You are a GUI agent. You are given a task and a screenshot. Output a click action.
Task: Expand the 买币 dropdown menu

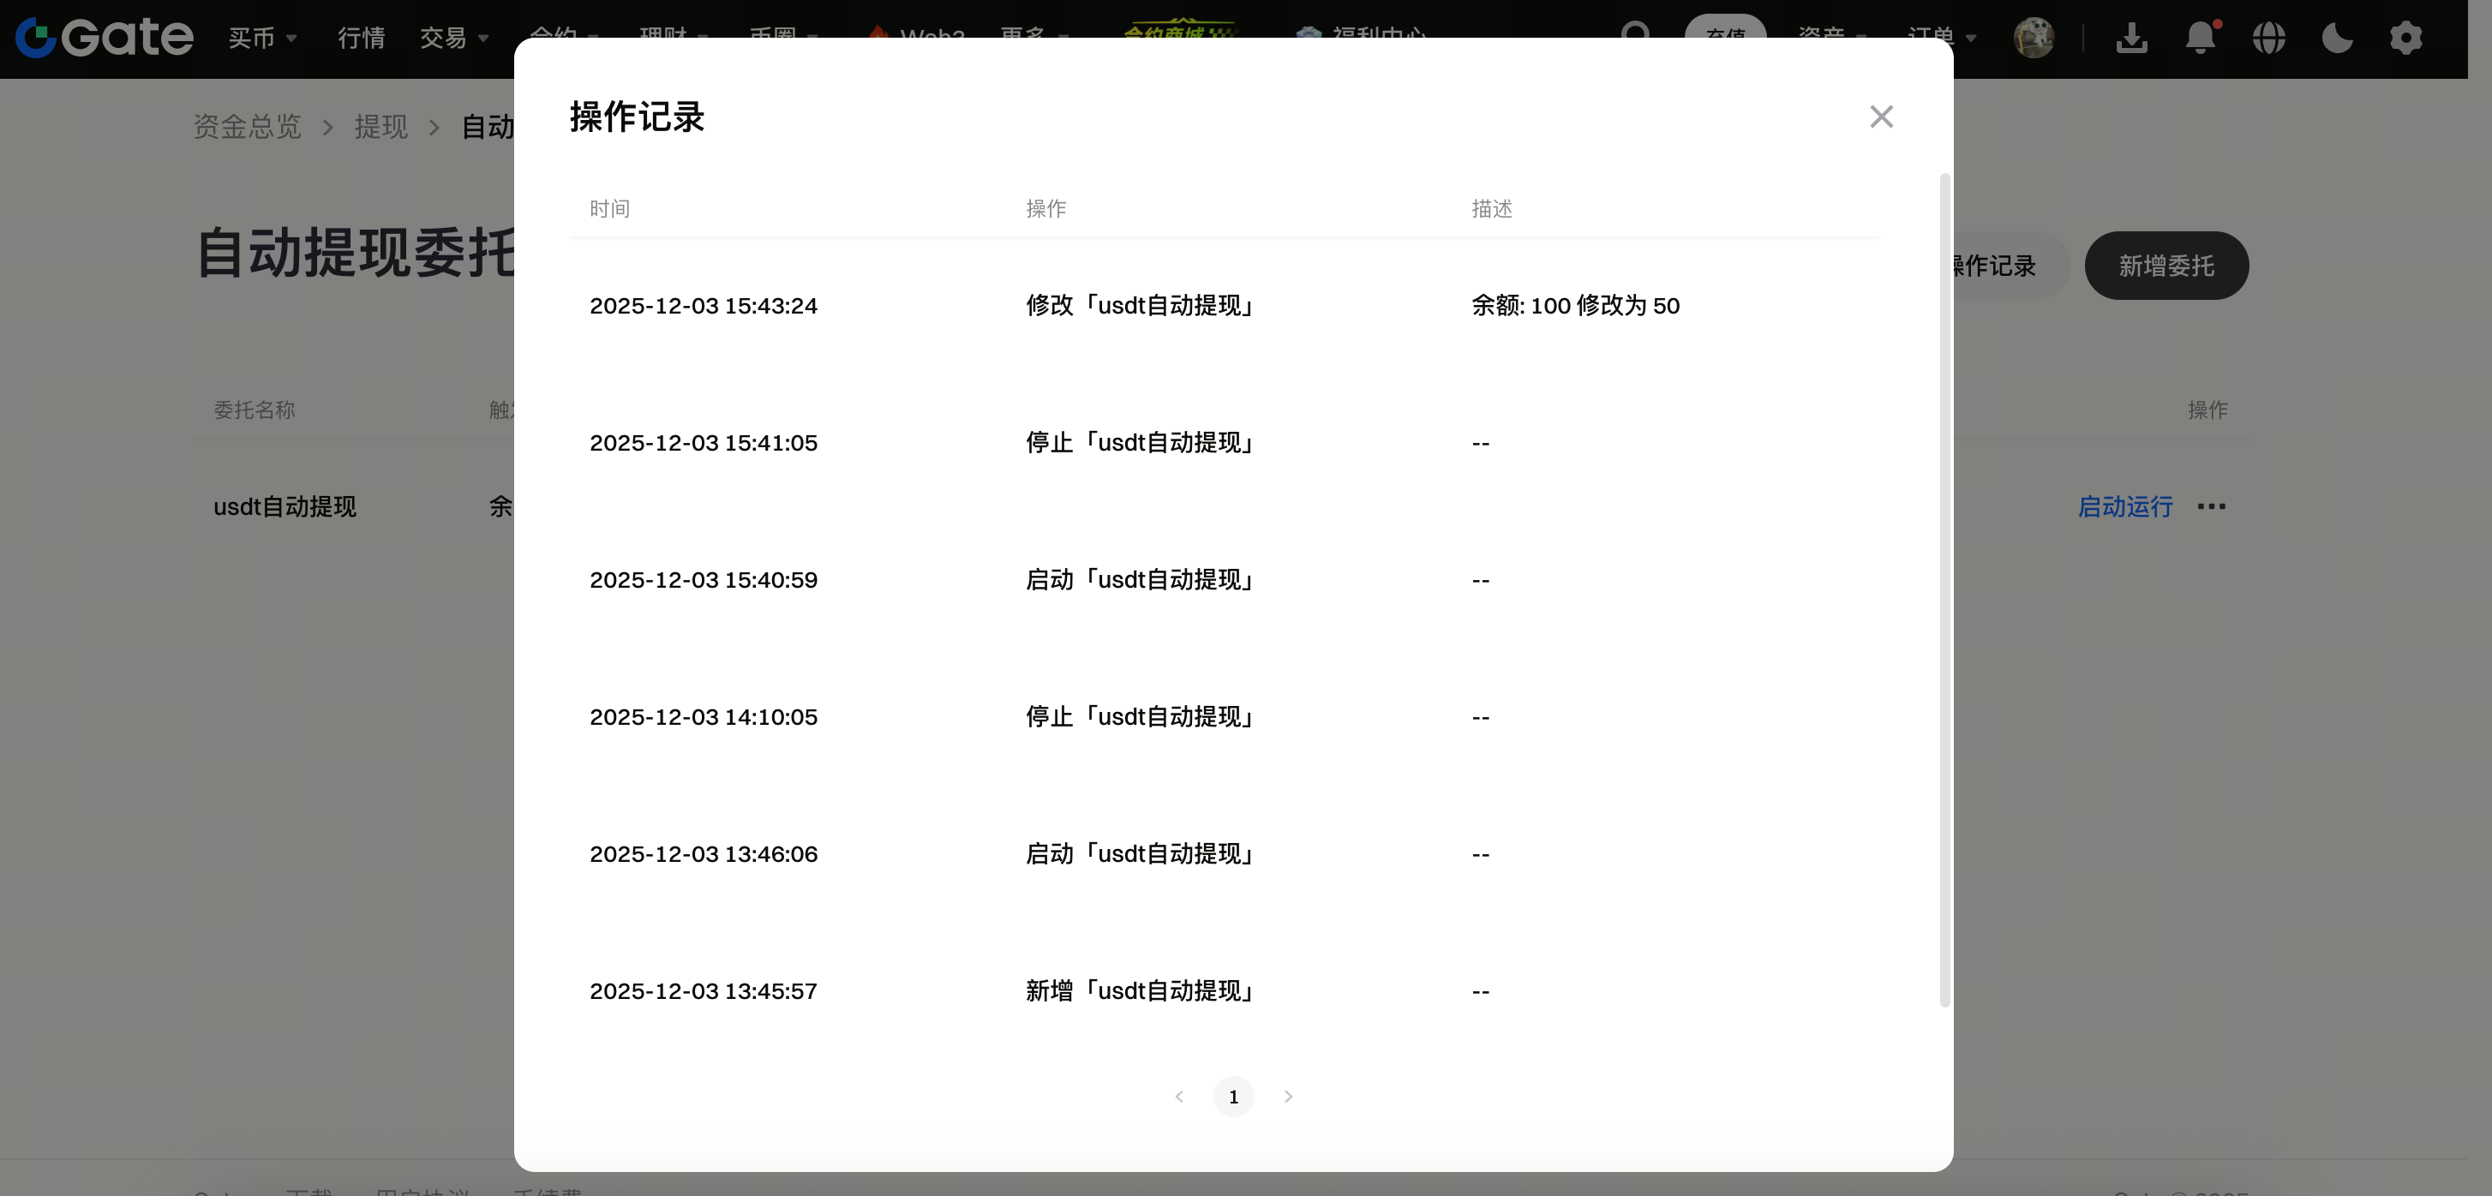(x=261, y=38)
